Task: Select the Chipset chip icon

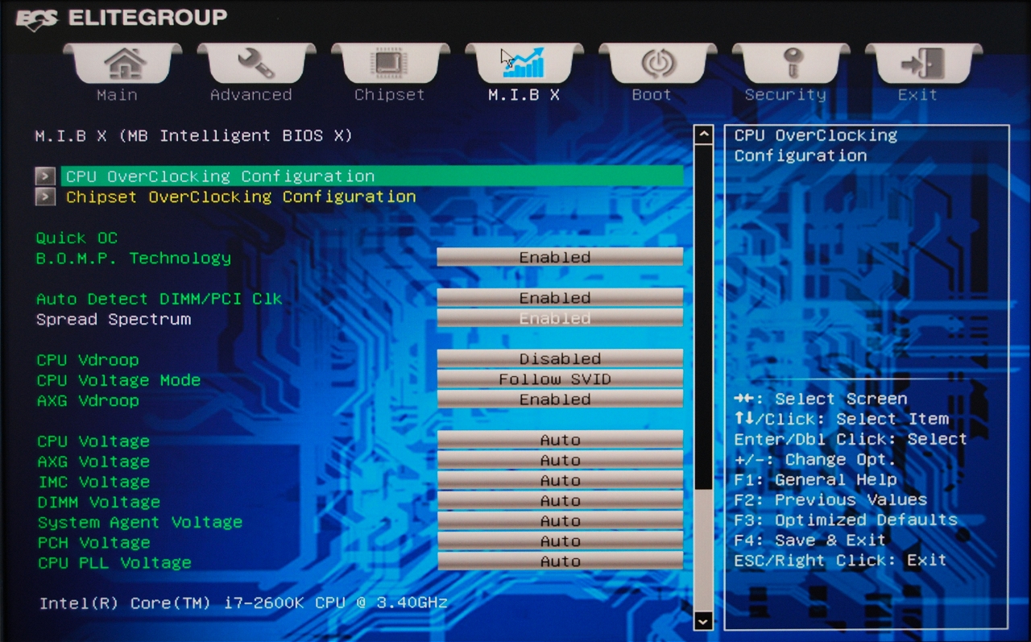Action: click(x=390, y=63)
